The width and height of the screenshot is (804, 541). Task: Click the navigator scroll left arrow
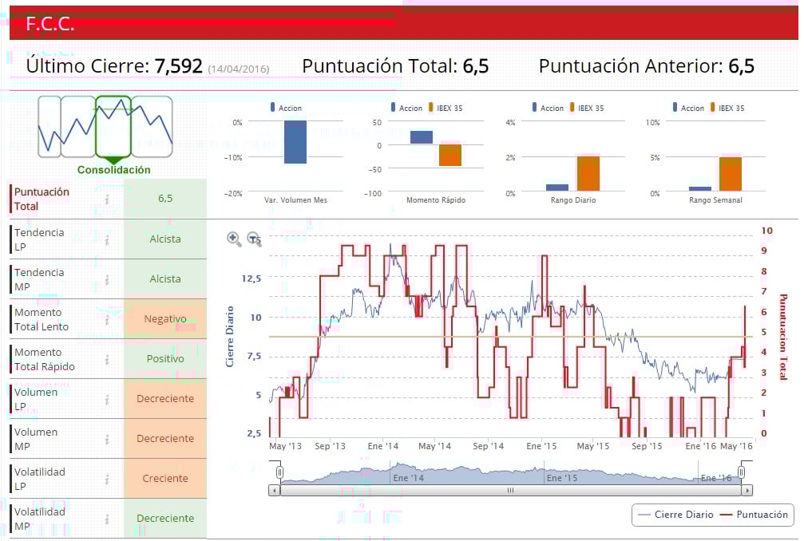click(275, 490)
